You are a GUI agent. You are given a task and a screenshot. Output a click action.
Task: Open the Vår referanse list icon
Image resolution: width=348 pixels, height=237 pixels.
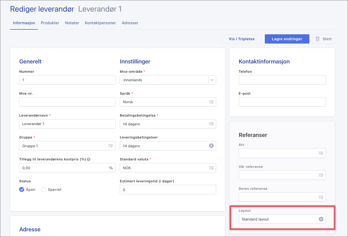tap(321, 175)
